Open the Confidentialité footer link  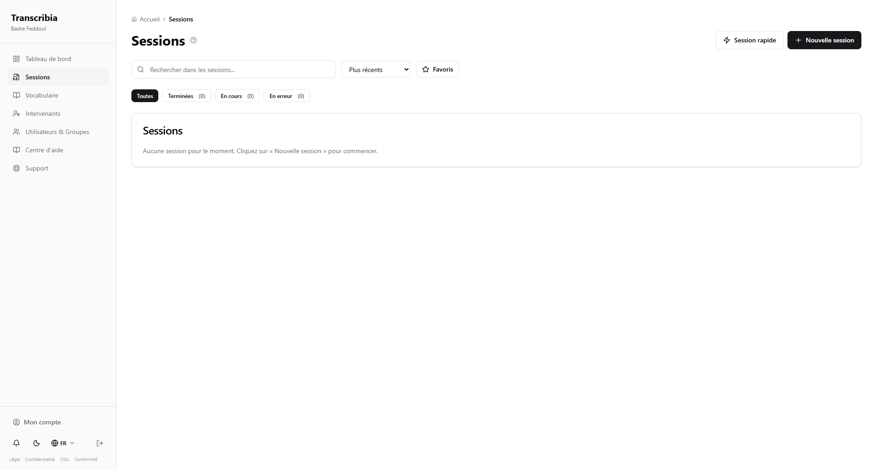[x=40, y=459]
